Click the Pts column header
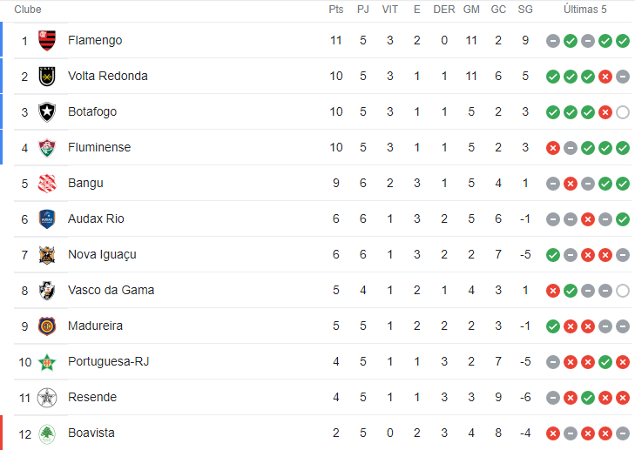 pyautogui.click(x=335, y=10)
